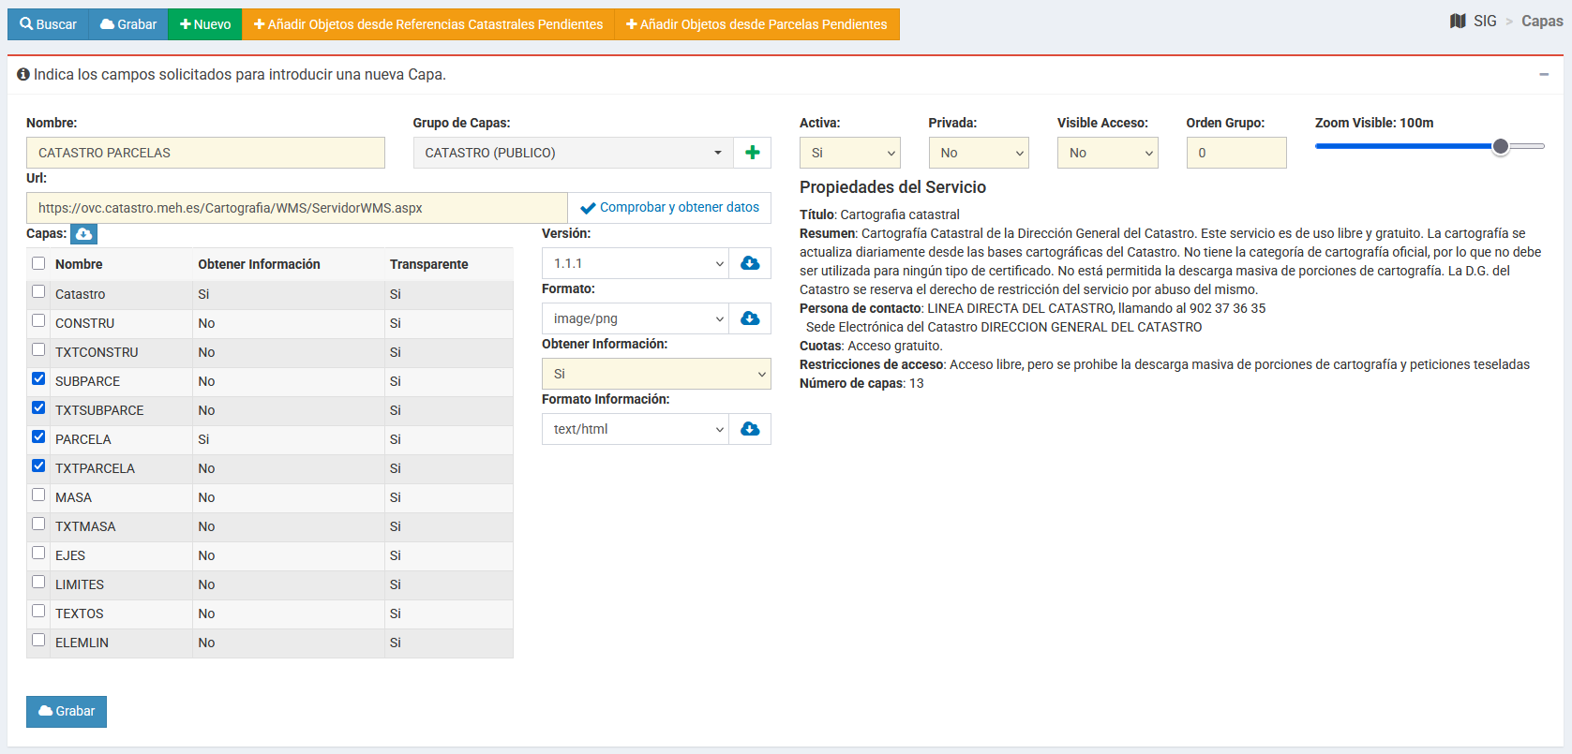Click the cloud download icon next to Capas label
1572x754 pixels.
(x=83, y=233)
